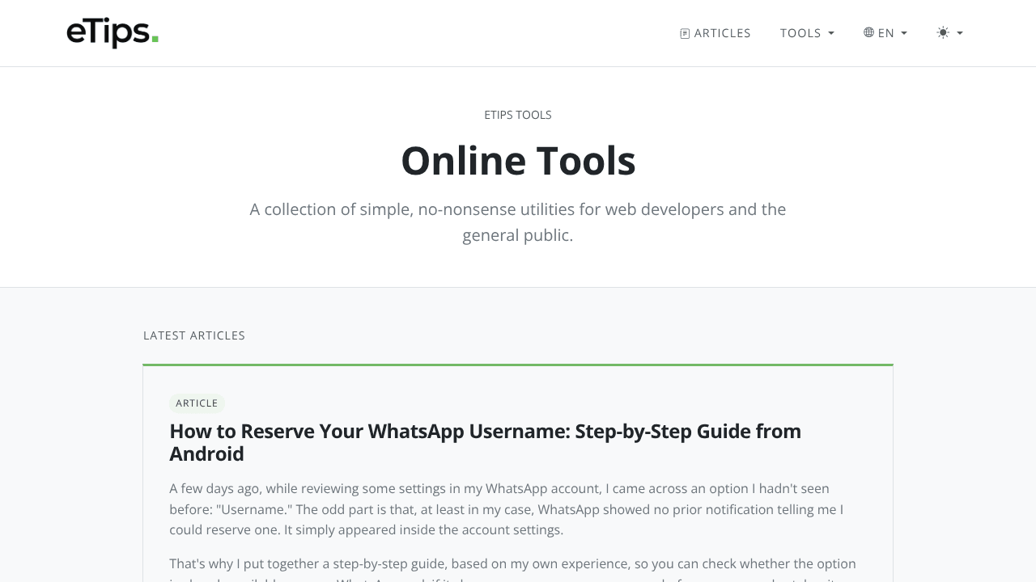Click the ARTICLE badge tag
The width and height of the screenshot is (1036, 582).
coord(197,403)
